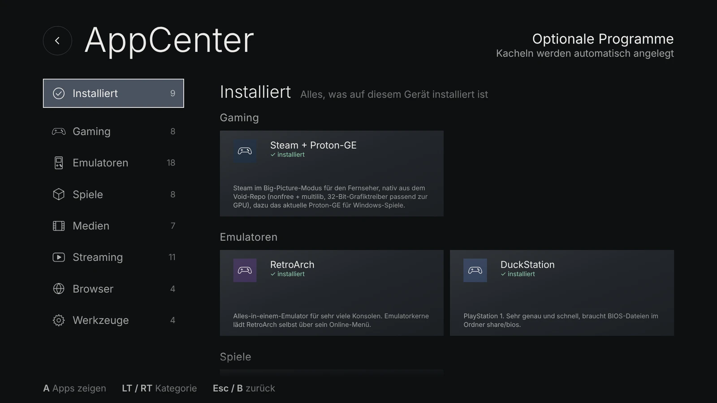
Task: Click the DuckStation blue controller icon
Action: pyautogui.click(x=475, y=270)
